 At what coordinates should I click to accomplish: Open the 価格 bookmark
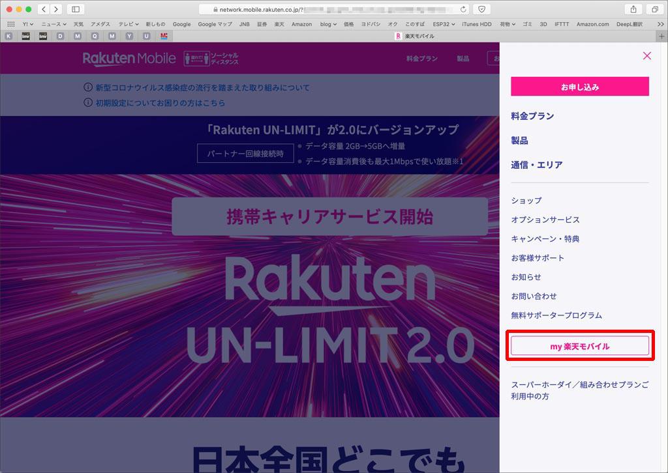(x=349, y=24)
